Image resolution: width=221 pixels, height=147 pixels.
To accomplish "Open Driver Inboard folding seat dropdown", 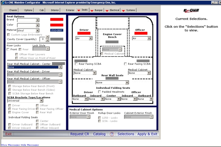I will (96, 99).
